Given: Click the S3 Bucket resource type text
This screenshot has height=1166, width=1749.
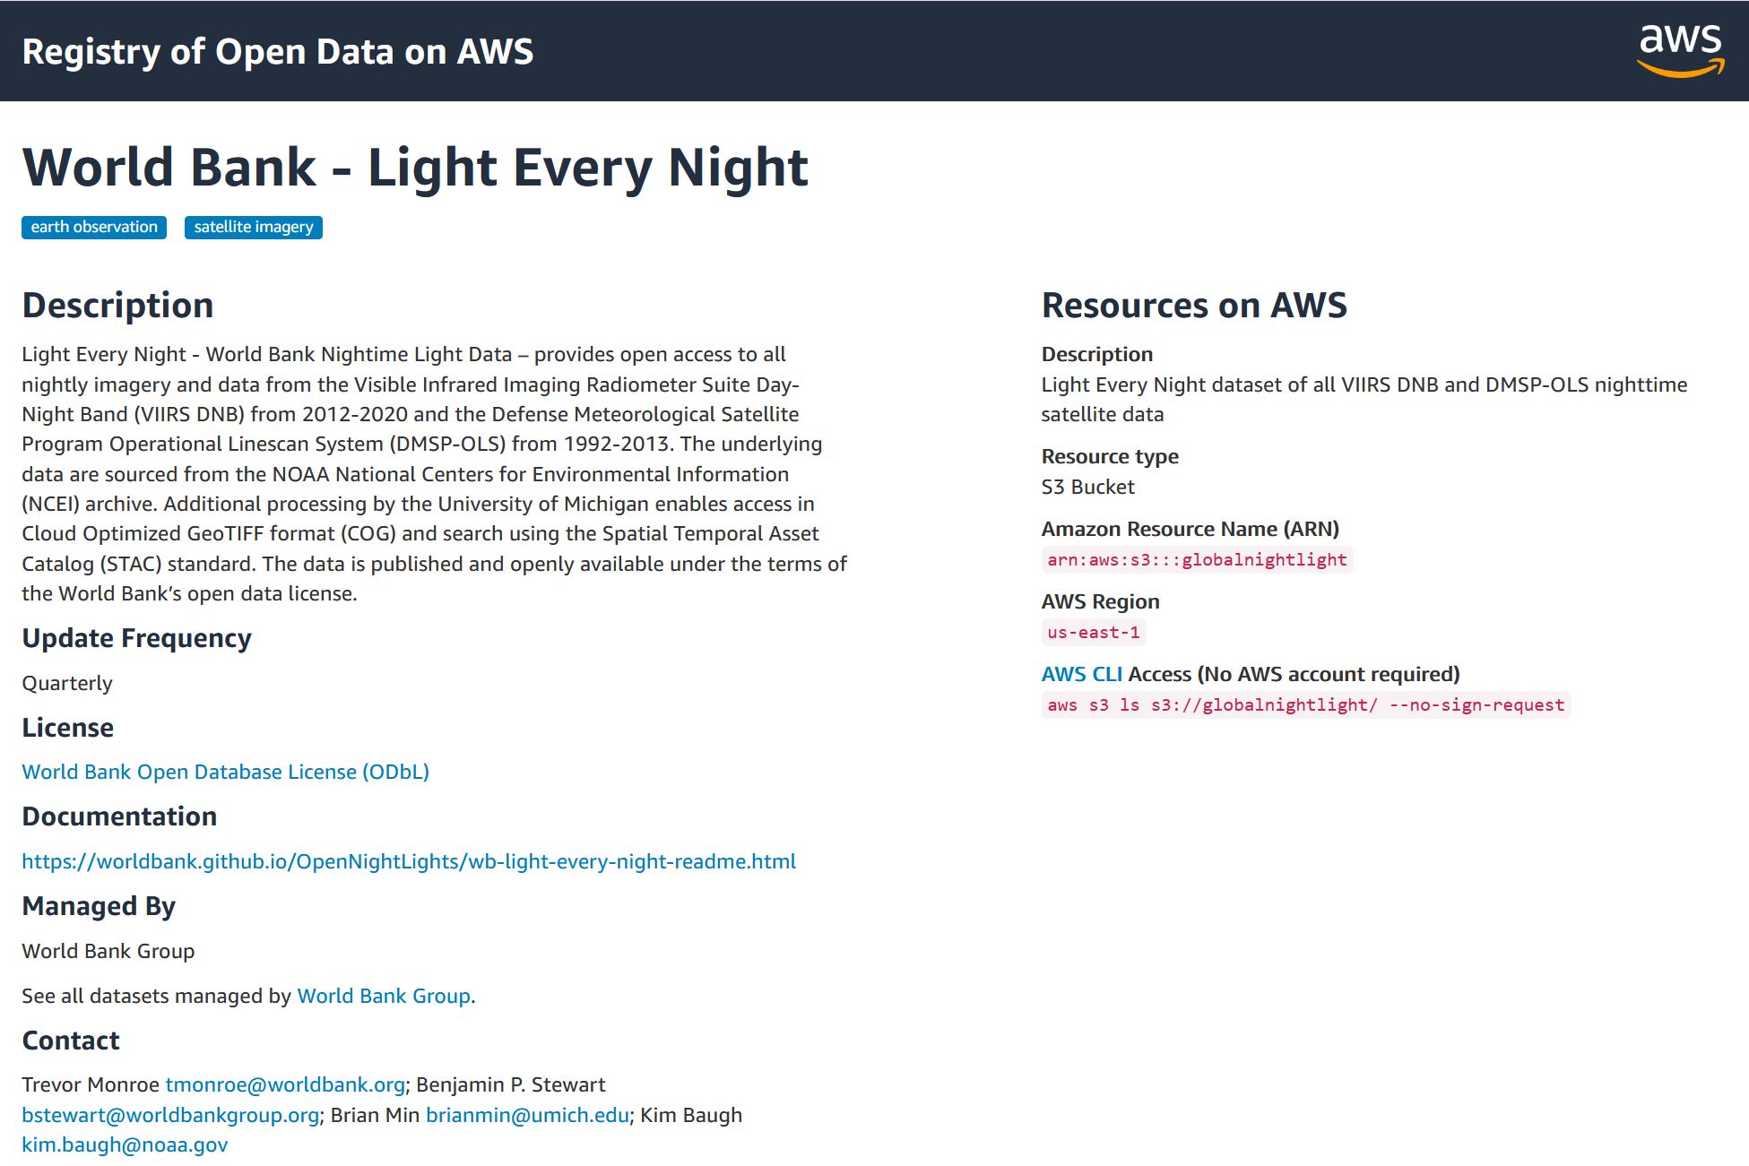Looking at the screenshot, I should [x=1087, y=487].
